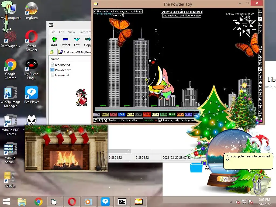Choose the LITH element

click(97, 114)
